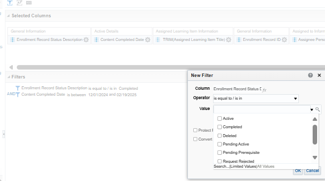325x181 pixels.
Task: Click Search... link in value list
Action: point(221,166)
